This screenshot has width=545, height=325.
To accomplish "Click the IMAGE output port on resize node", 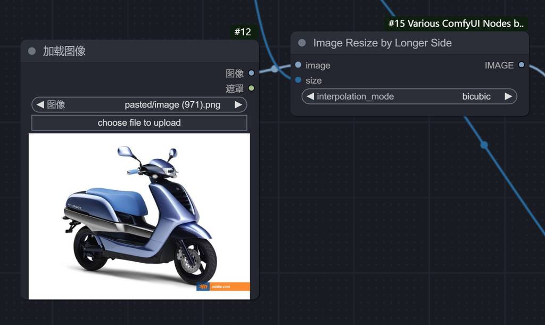I will [521, 65].
